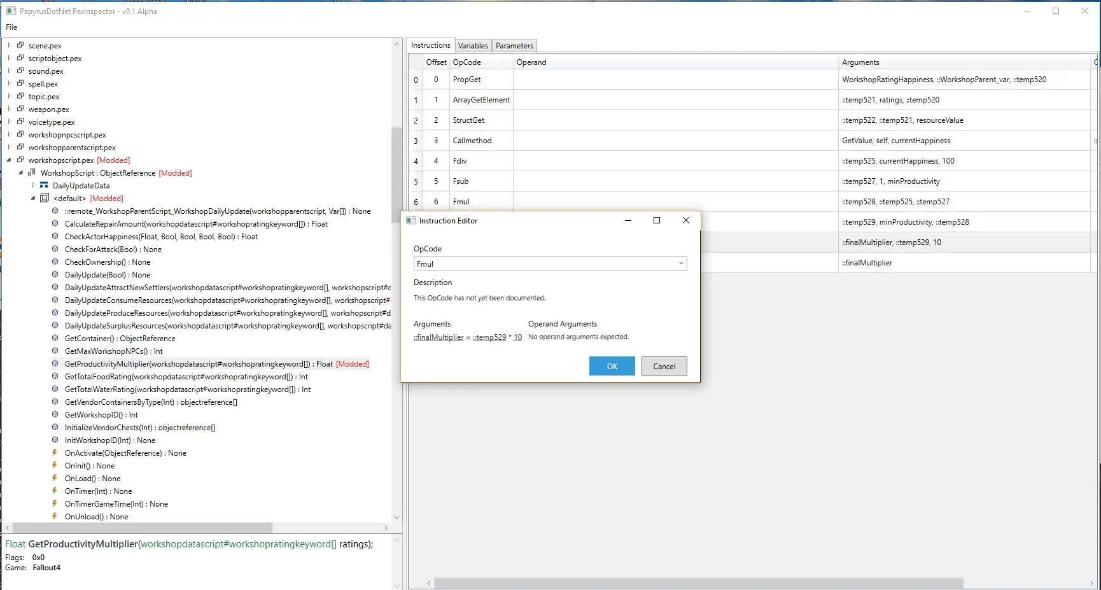
Task: Click the event icon beside OnUnload()
Action: coord(55,516)
